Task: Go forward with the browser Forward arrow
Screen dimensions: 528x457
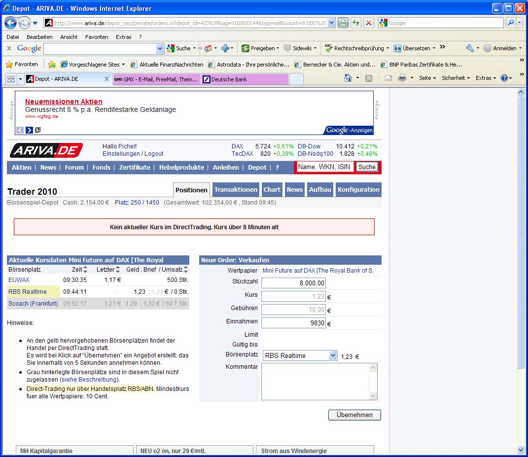Action: [x=24, y=23]
